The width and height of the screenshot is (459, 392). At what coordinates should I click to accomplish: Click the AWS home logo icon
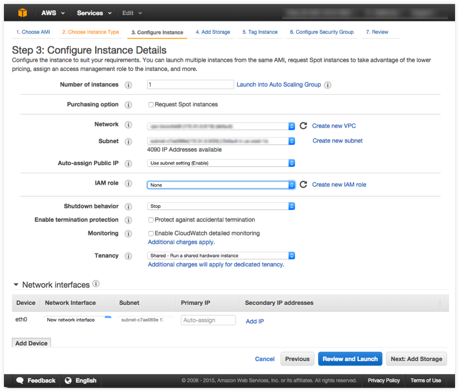(x=22, y=12)
